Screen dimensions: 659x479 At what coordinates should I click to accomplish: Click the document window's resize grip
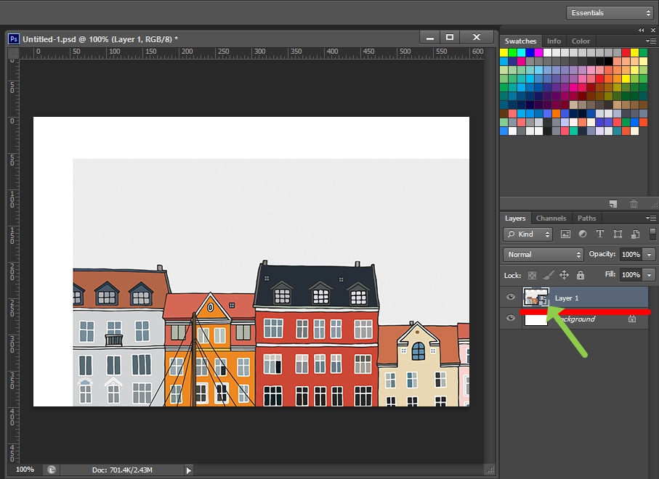(x=490, y=470)
